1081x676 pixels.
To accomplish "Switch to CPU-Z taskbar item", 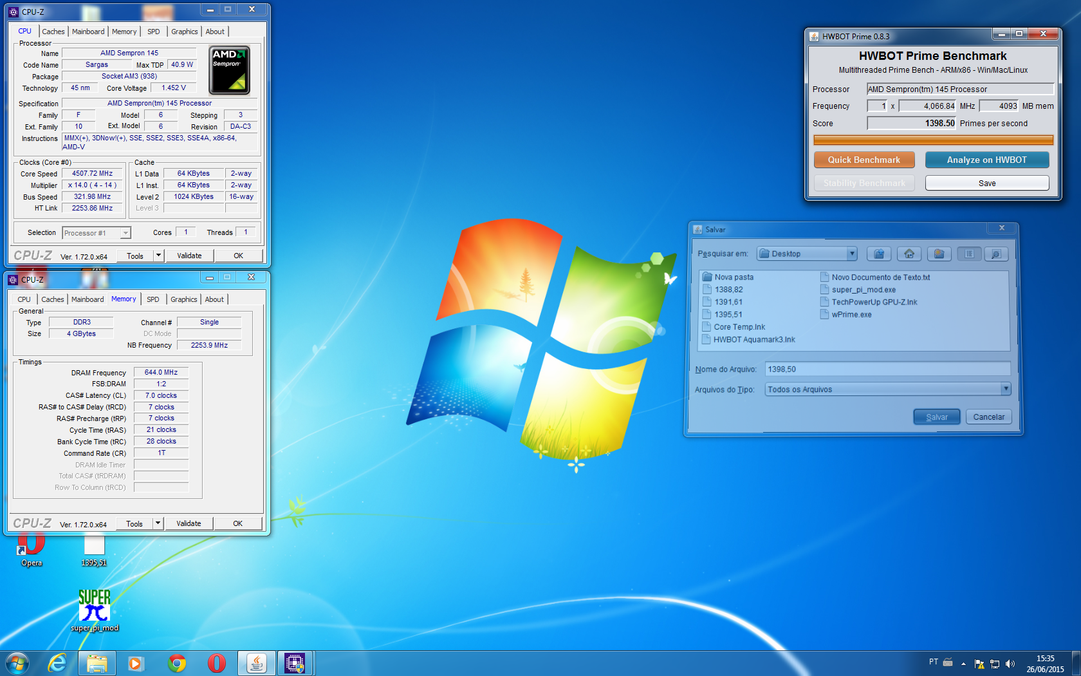I will (295, 662).
